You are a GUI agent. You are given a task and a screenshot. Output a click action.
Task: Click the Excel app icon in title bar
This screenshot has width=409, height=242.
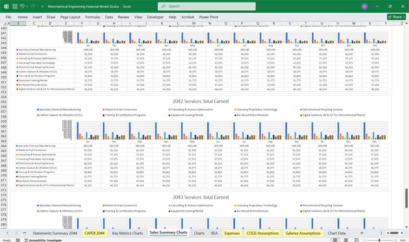[6, 6]
